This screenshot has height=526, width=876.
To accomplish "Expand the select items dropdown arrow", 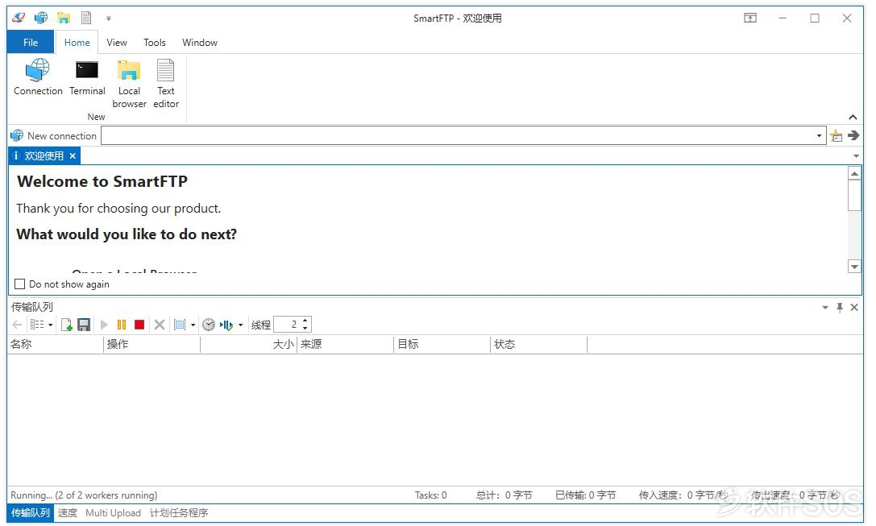I will pos(193,325).
